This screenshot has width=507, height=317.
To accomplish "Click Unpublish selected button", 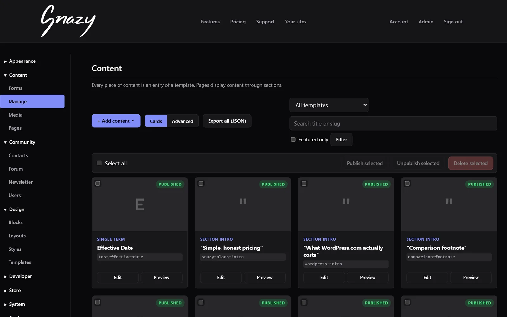I will pyautogui.click(x=418, y=163).
